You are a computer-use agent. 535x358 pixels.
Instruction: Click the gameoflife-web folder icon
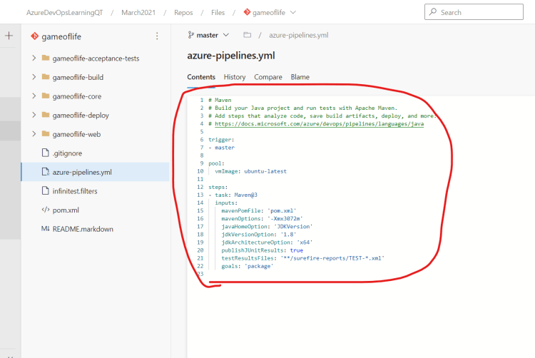[46, 133]
